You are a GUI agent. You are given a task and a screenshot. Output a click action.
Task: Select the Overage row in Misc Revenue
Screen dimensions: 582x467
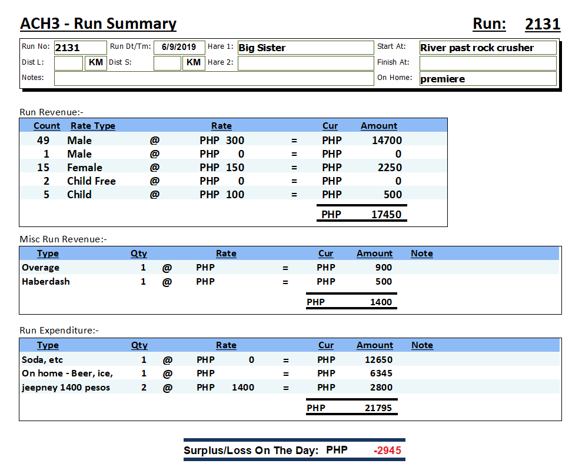[x=41, y=268]
